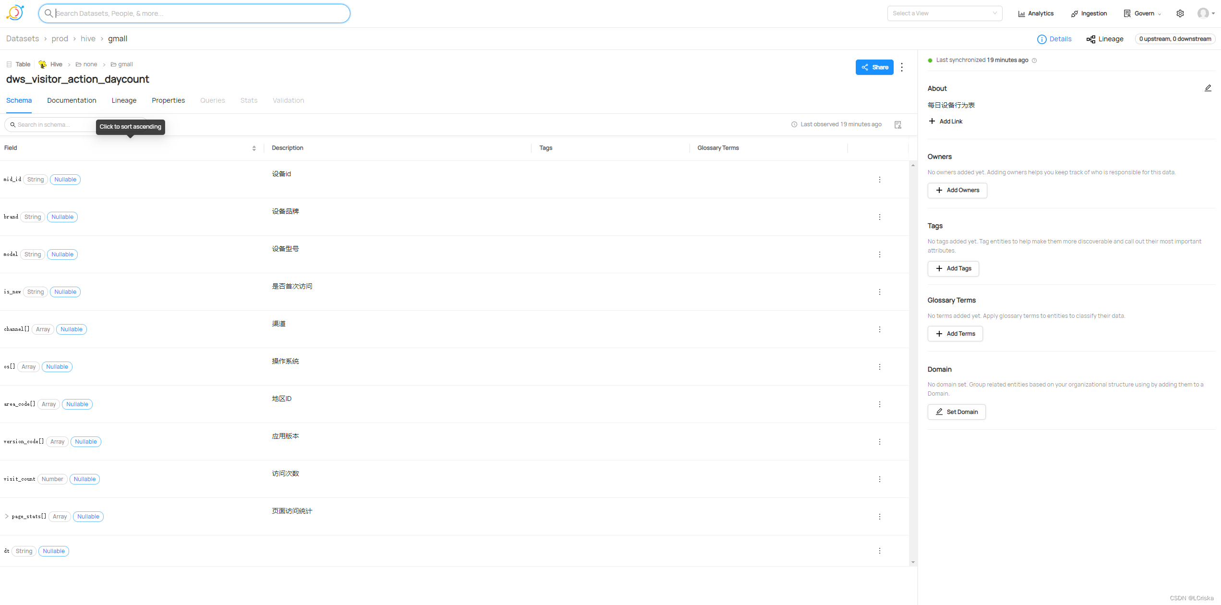Image resolution: width=1221 pixels, height=605 pixels.
Task: Click the DataHub logo home icon
Action: (15, 13)
